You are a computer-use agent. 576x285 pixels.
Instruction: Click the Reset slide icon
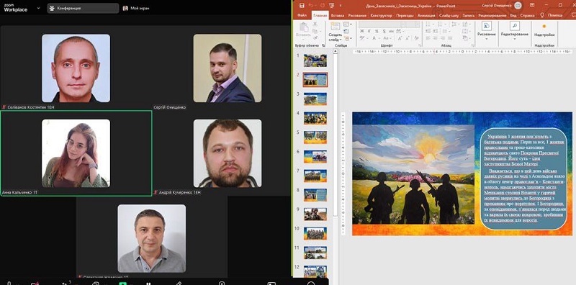click(346, 31)
